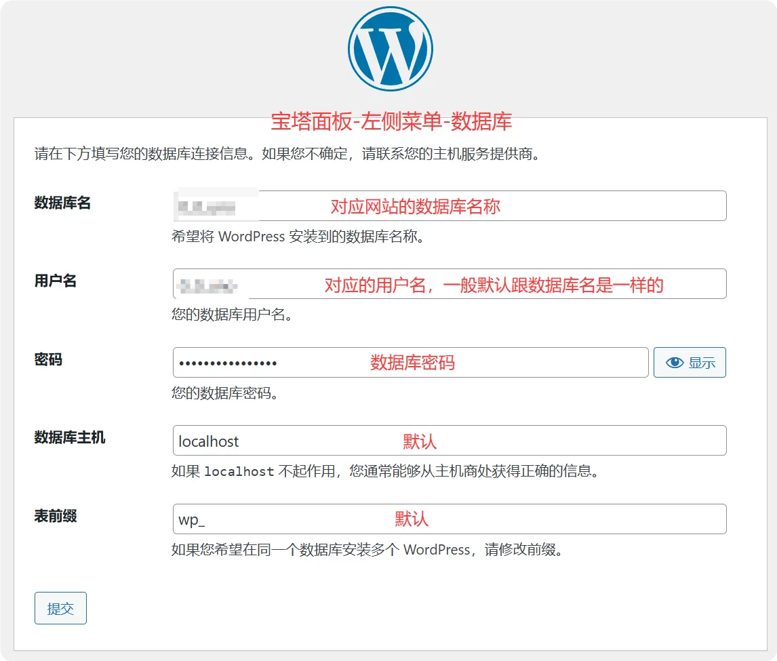Click the 表前缀 field label
The image size is (777, 661).
[x=56, y=517]
